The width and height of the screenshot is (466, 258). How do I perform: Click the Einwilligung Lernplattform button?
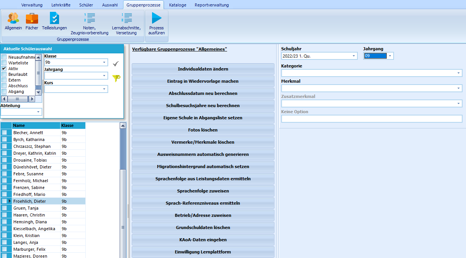click(x=203, y=252)
